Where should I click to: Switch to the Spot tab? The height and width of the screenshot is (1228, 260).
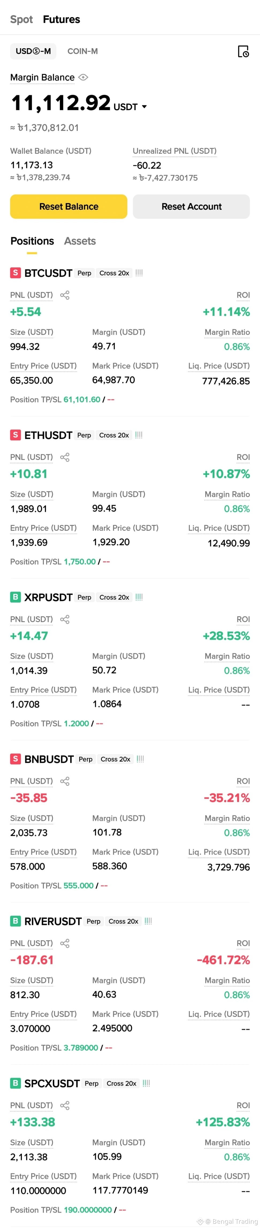tap(21, 20)
